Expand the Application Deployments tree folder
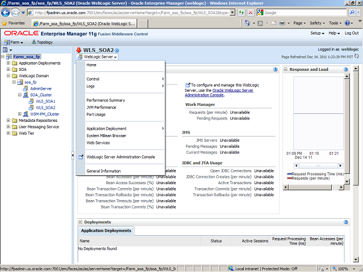Screen dimensions: 363x272 (9, 63)
